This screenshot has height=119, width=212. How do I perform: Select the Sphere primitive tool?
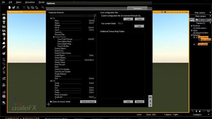pos(4,18)
